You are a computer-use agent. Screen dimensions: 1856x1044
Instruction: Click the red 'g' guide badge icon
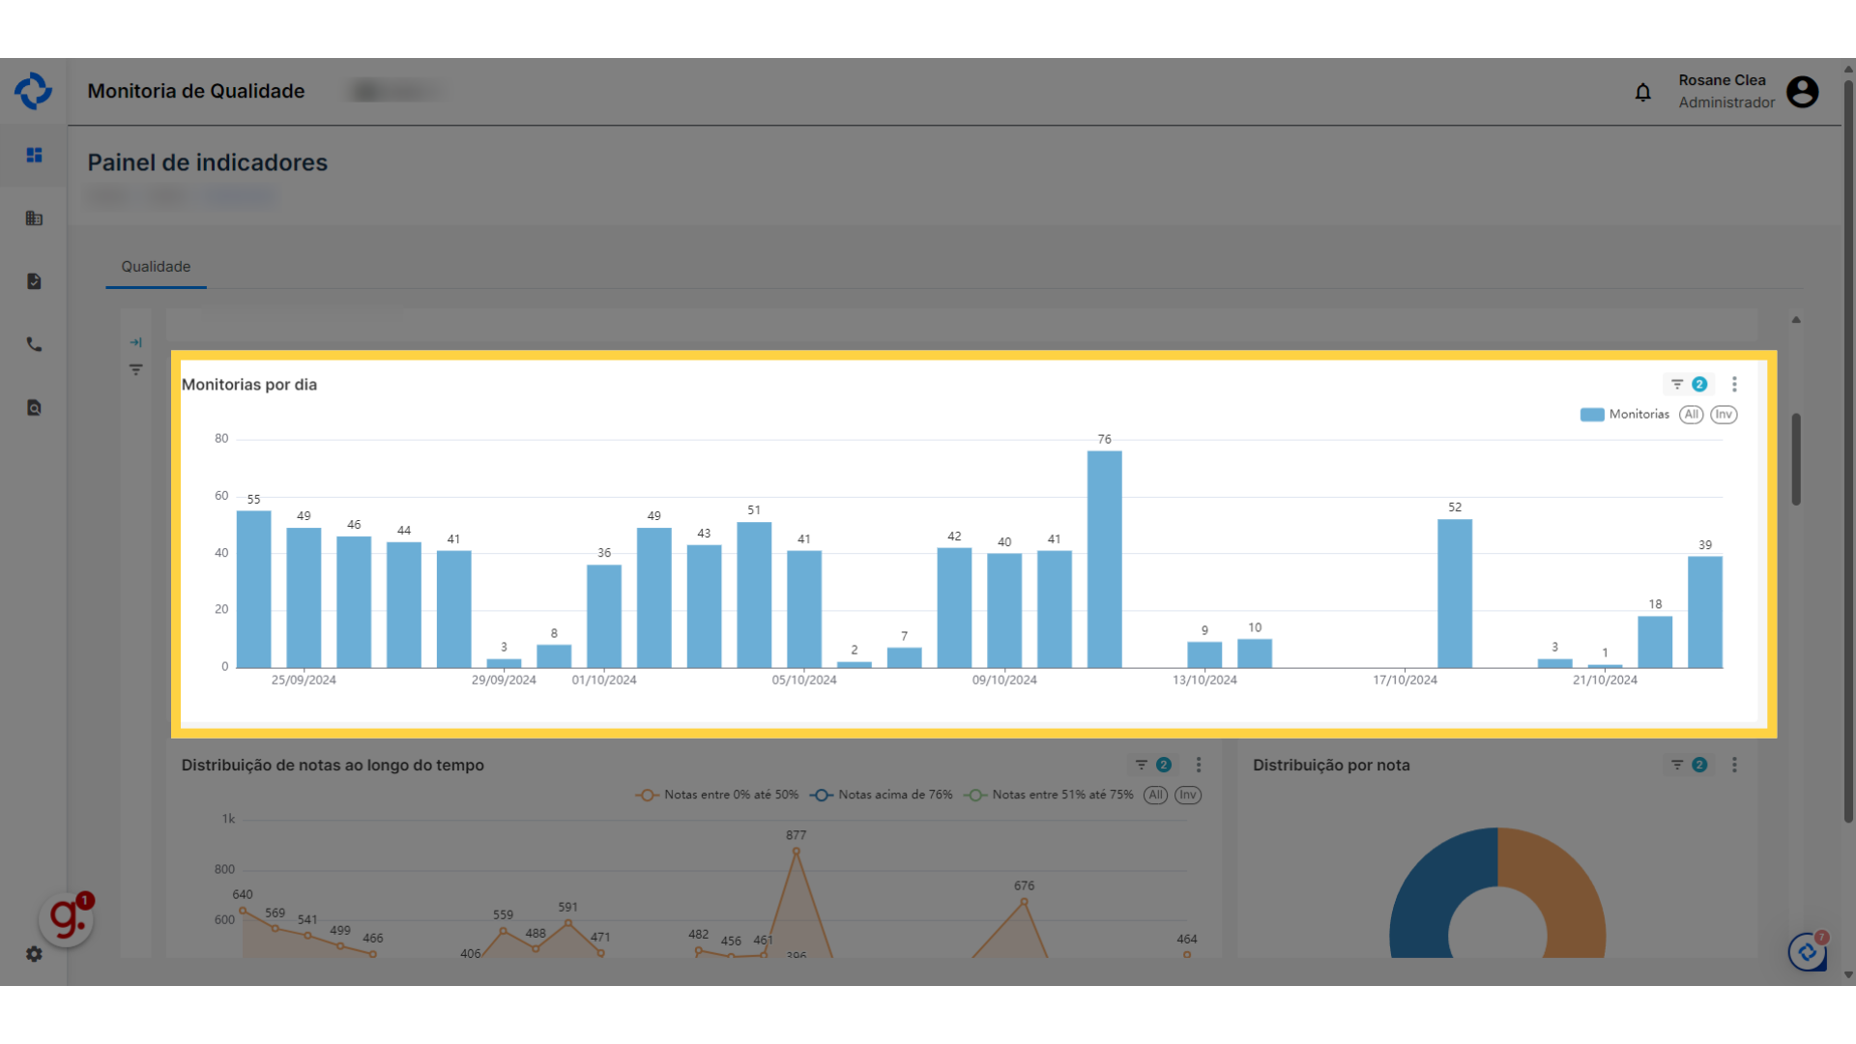coord(67,917)
